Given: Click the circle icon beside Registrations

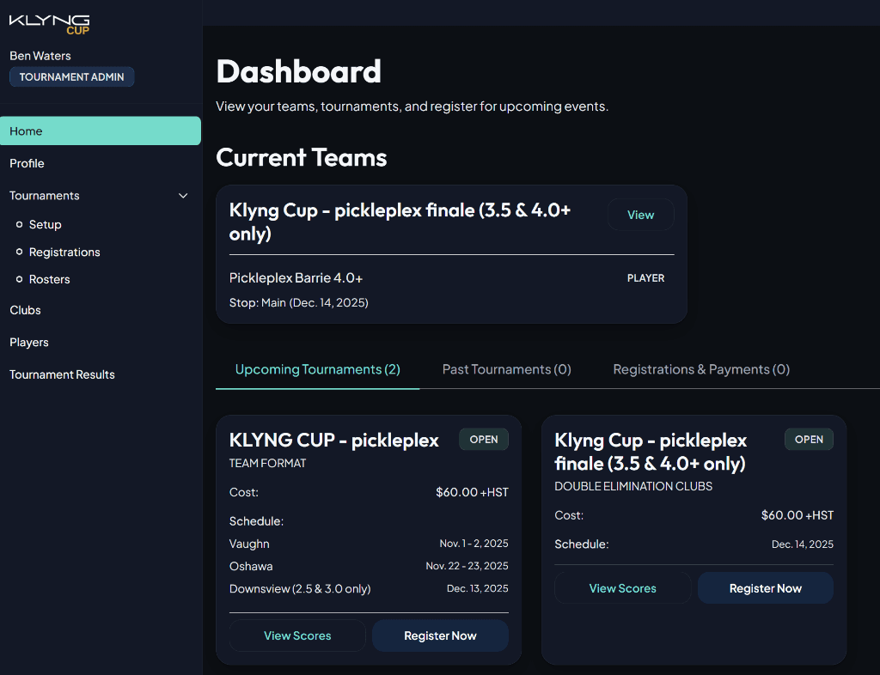Looking at the screenshot, I should pyautogui.click(x=19, y=252).
